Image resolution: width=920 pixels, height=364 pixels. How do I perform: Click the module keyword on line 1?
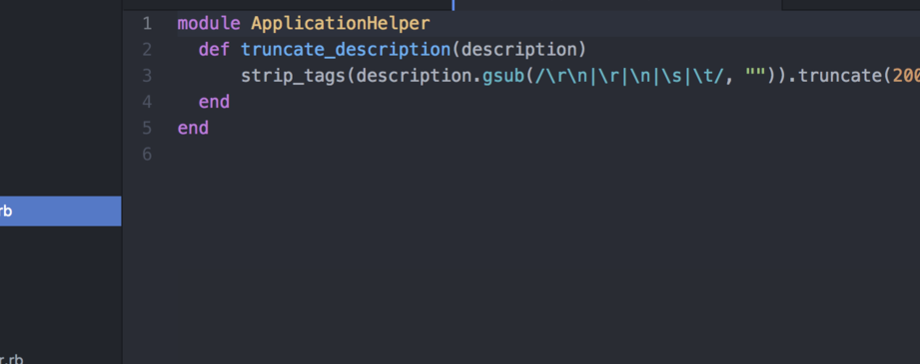[209, 24]
